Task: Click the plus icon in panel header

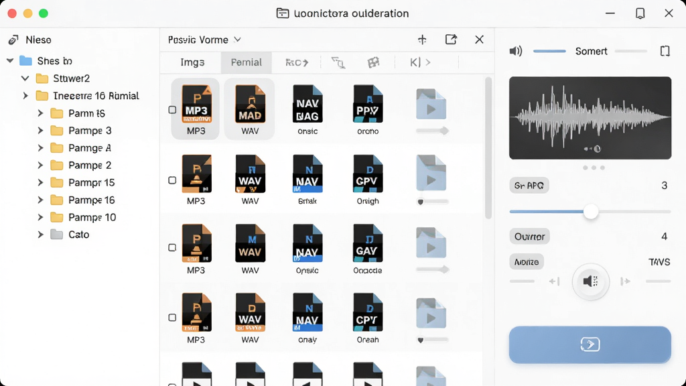Action: pos(422,40)
